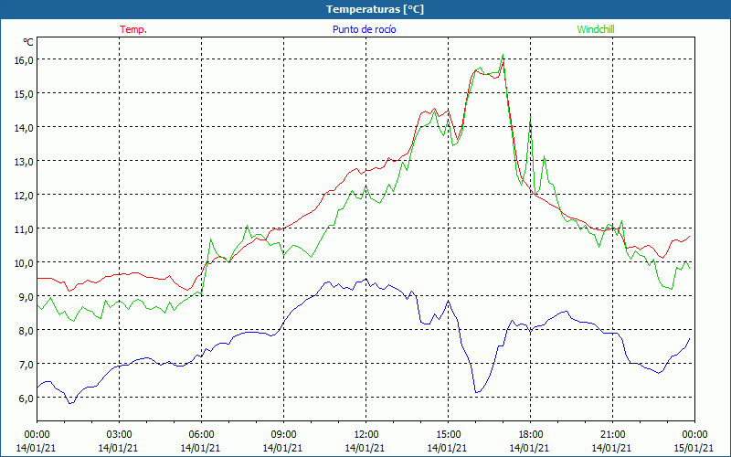Click the 21:00 time axis label
731x457 pixels.
click(x=612, y=435)
